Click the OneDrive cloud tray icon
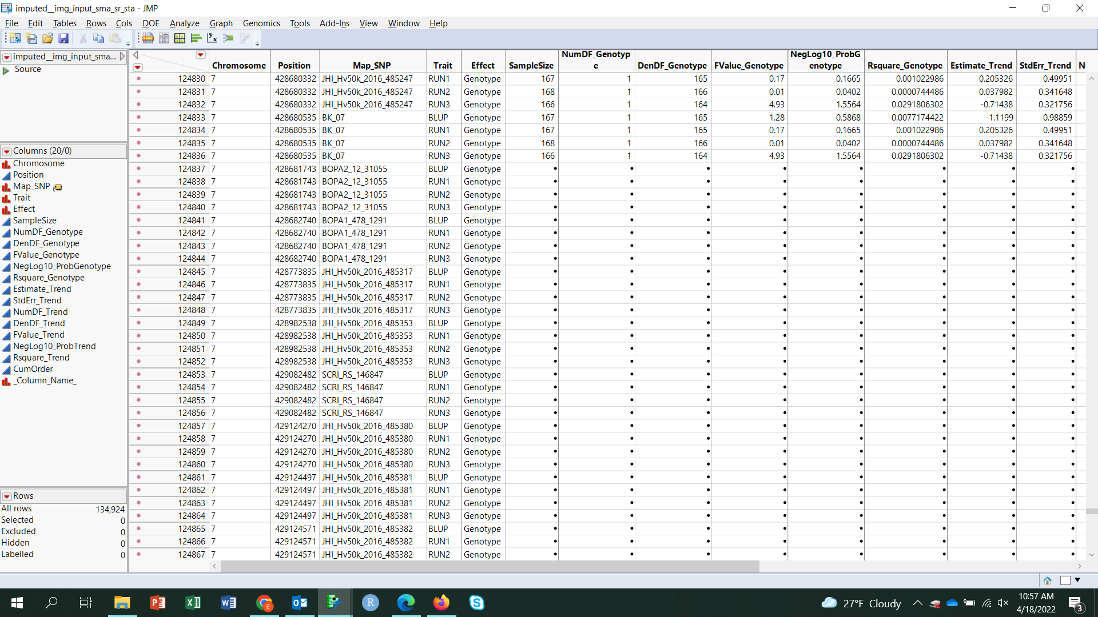The image size is (1098, 617). coord(952,603)
